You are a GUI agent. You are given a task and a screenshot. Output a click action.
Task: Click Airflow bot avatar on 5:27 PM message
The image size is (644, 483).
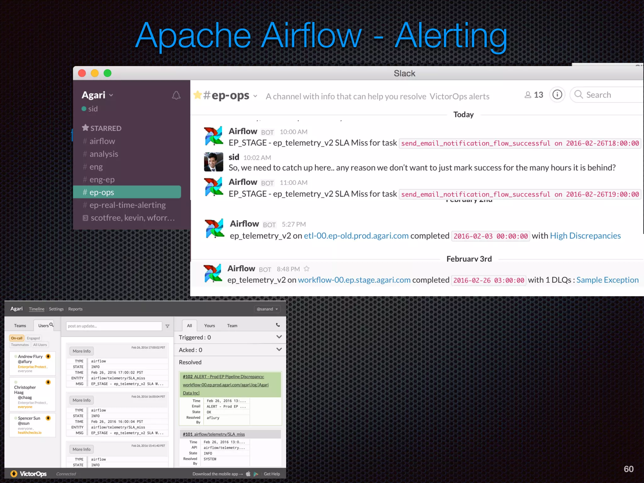(215, 228)
